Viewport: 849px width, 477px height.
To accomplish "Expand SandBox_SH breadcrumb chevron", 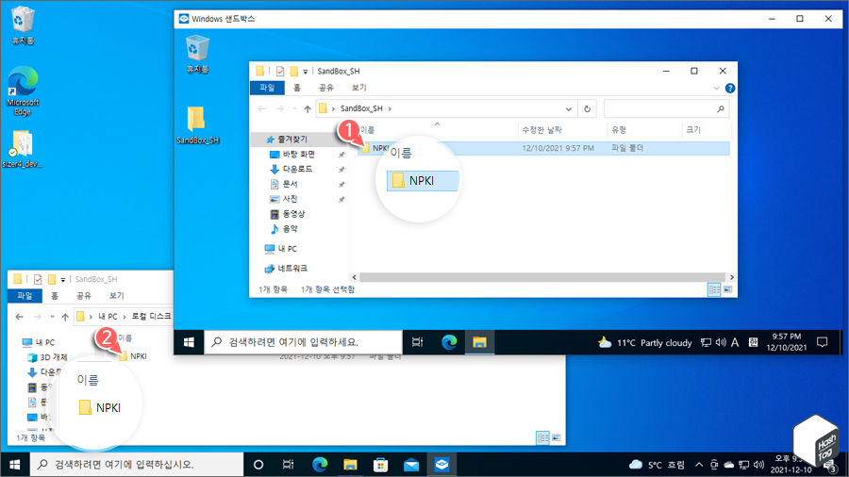I will tap(390, 108).
